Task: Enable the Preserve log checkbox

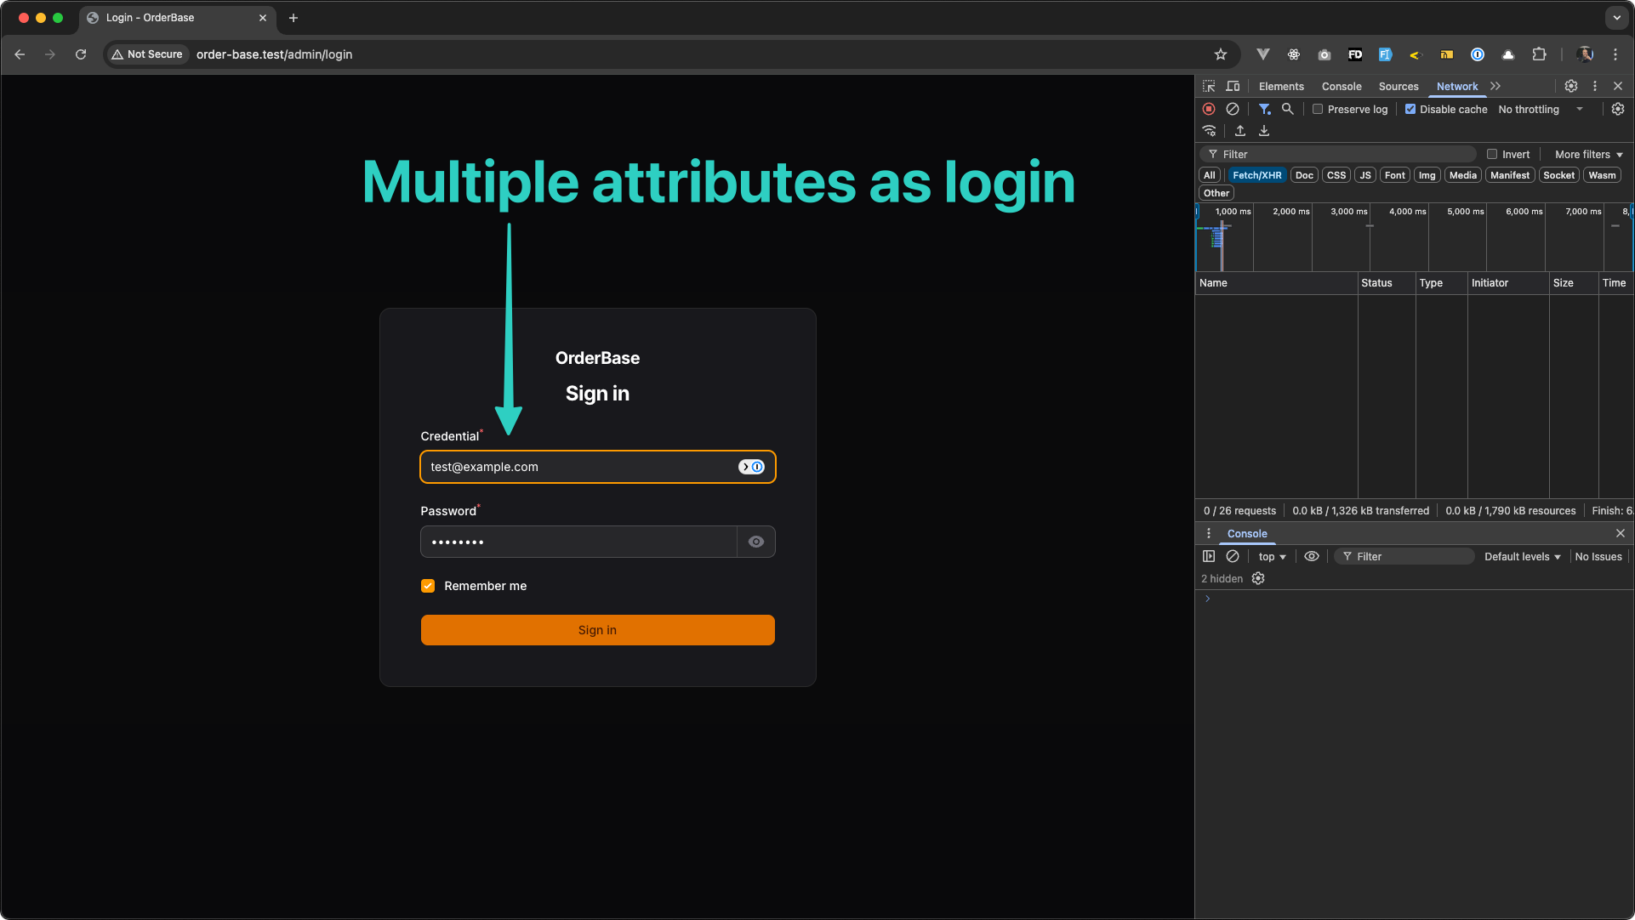Action: point(1317,109)
